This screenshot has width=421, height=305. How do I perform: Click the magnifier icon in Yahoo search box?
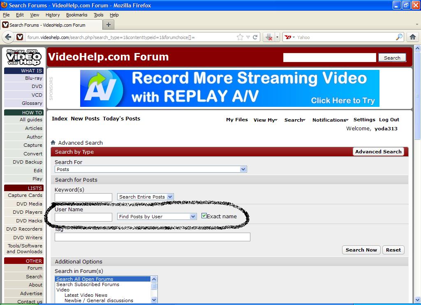[399, 37]
